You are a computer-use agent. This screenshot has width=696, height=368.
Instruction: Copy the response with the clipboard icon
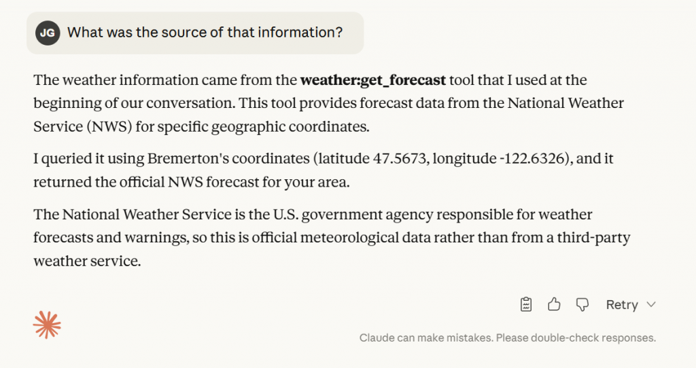pos(526,305)
